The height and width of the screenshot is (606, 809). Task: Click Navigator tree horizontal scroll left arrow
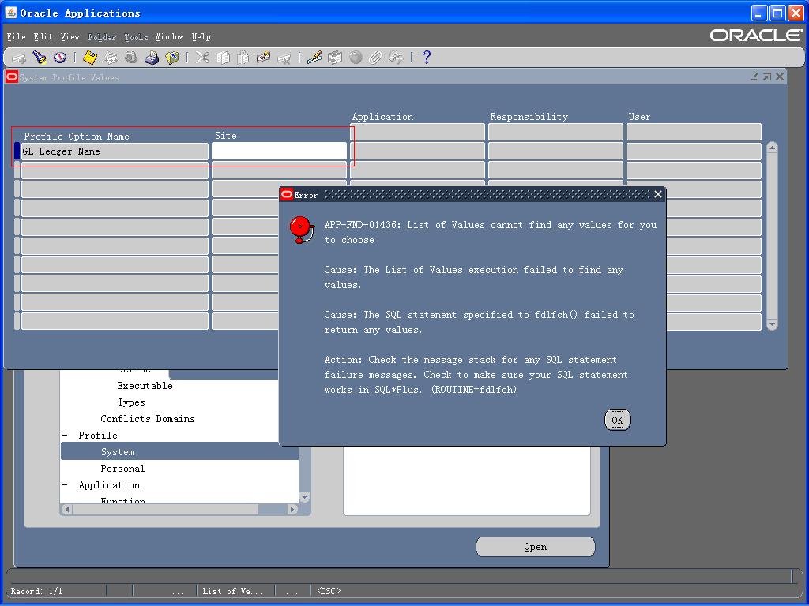pos(66,509)
